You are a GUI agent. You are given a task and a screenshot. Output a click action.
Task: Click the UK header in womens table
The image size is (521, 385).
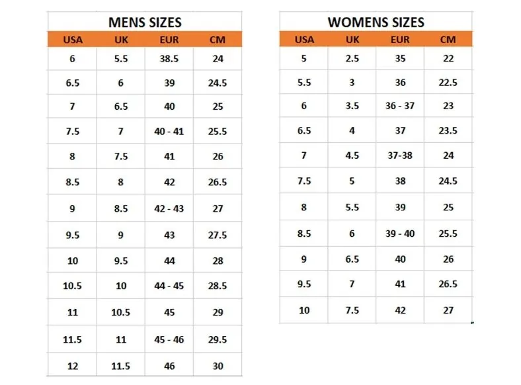pos(352,40)
